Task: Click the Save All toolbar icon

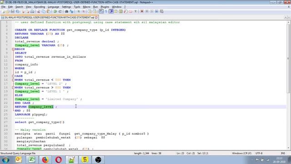Action: [x=17, y=11]
